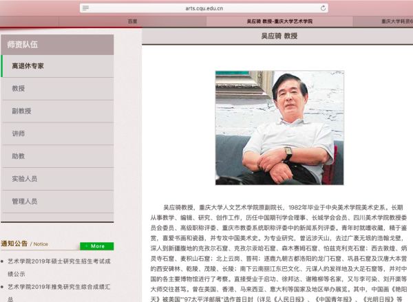Screen dimensions: 413x302
Task: Switch to the rightmost 重庆大学 tab
Action: [x=392, y=21]
